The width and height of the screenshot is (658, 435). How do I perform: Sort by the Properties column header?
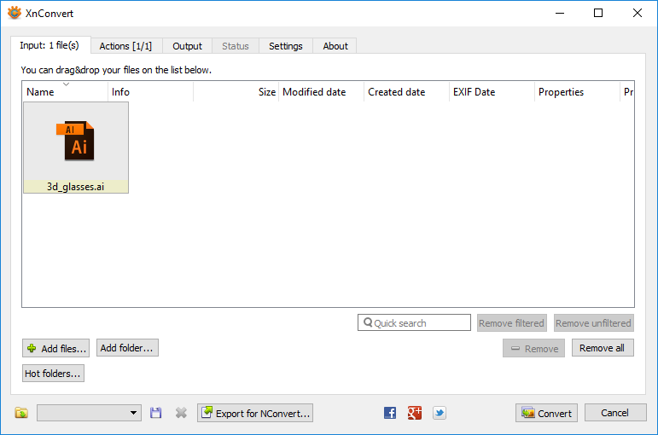pos(577,92)
